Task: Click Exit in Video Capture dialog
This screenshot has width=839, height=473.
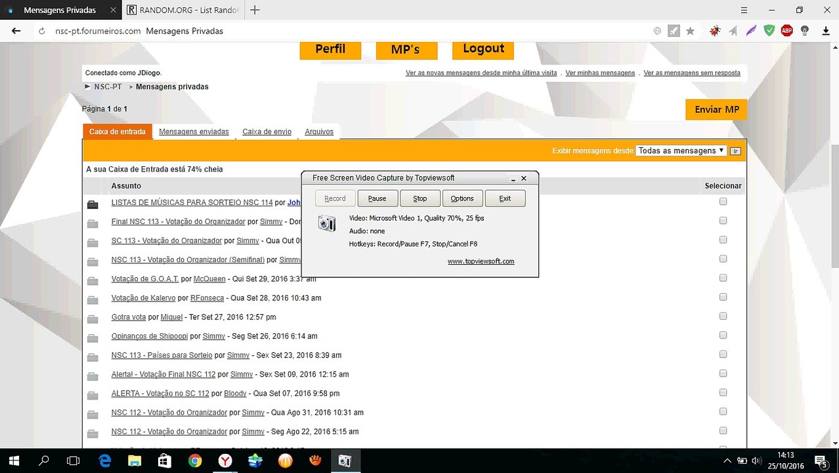Action: [x=505, y=198]
